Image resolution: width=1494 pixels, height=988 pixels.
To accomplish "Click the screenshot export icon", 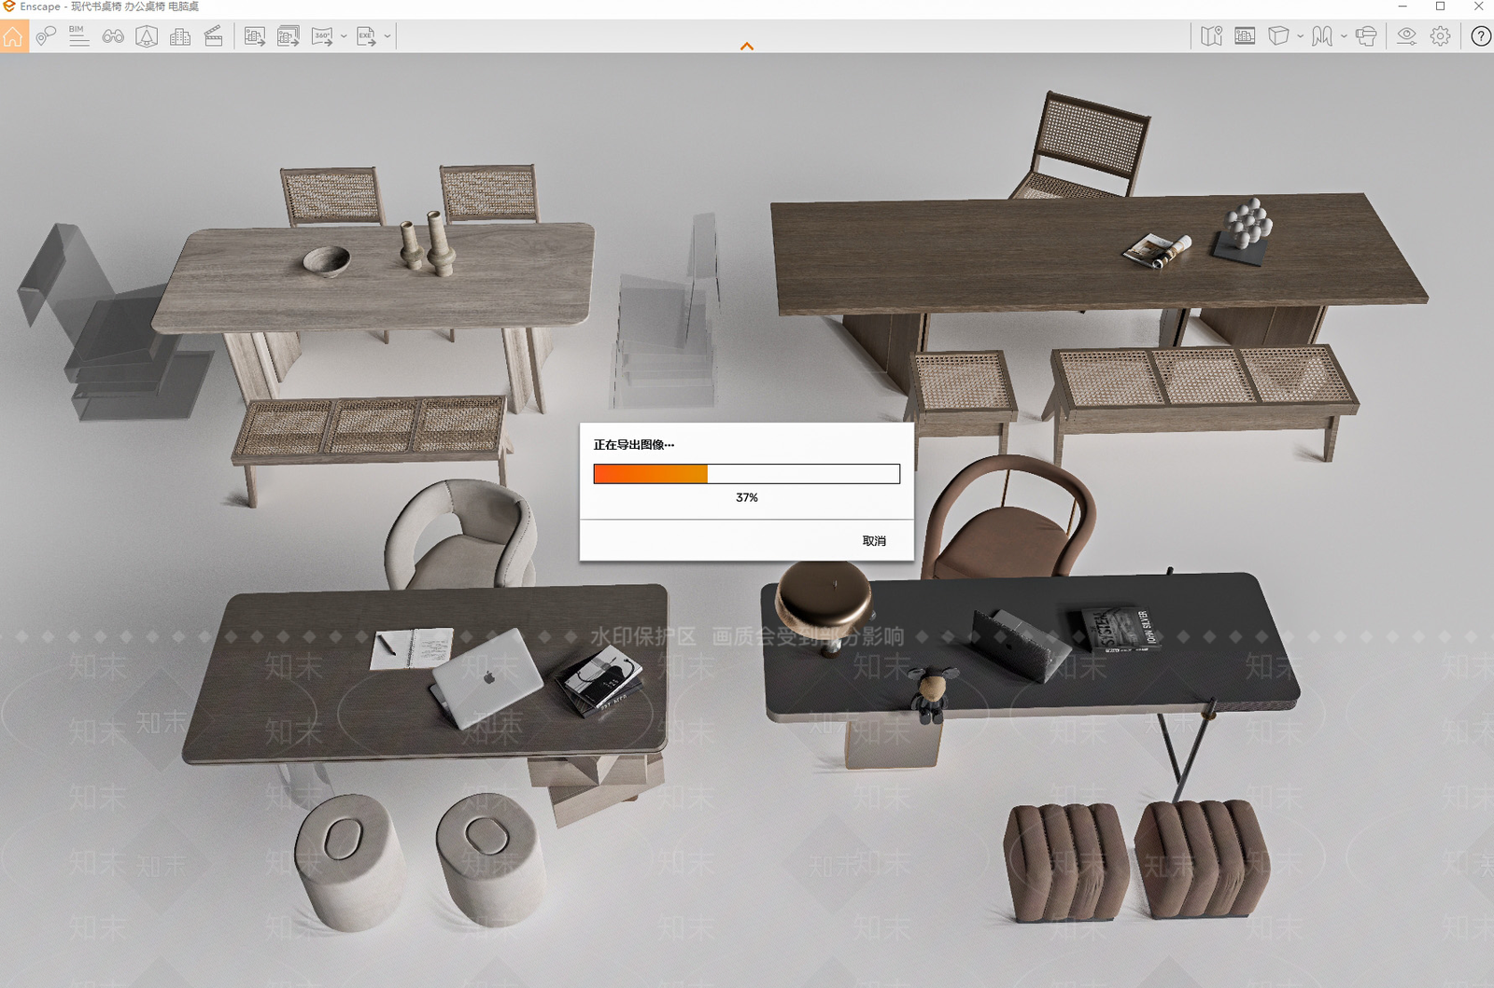I will point(254,36).
